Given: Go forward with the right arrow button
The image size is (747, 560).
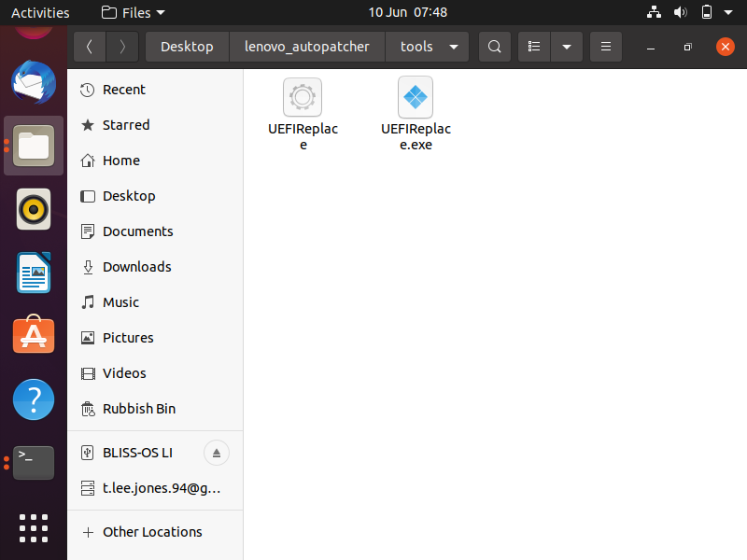Looking at the screenshot, I should pyautogui.click(x=122, y=47).
